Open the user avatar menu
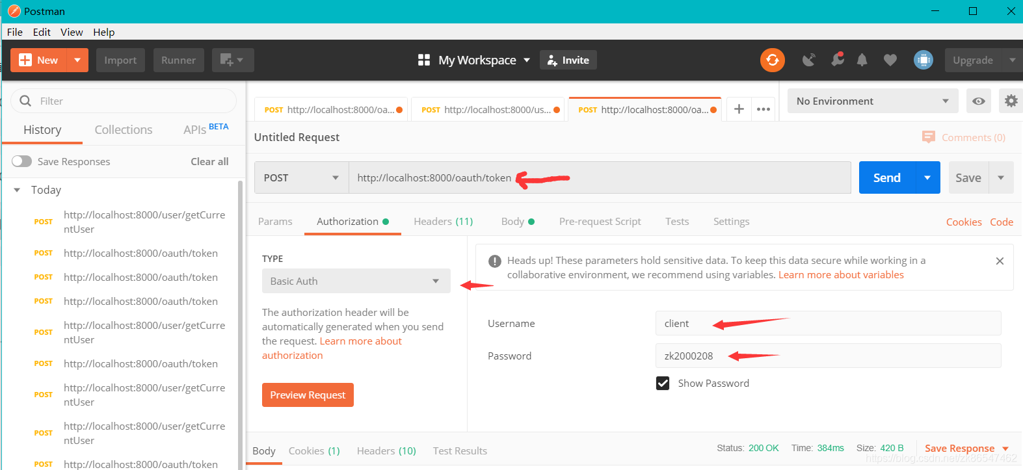Viewport: 1023px width, 470px height. click(x=923, y=60)
